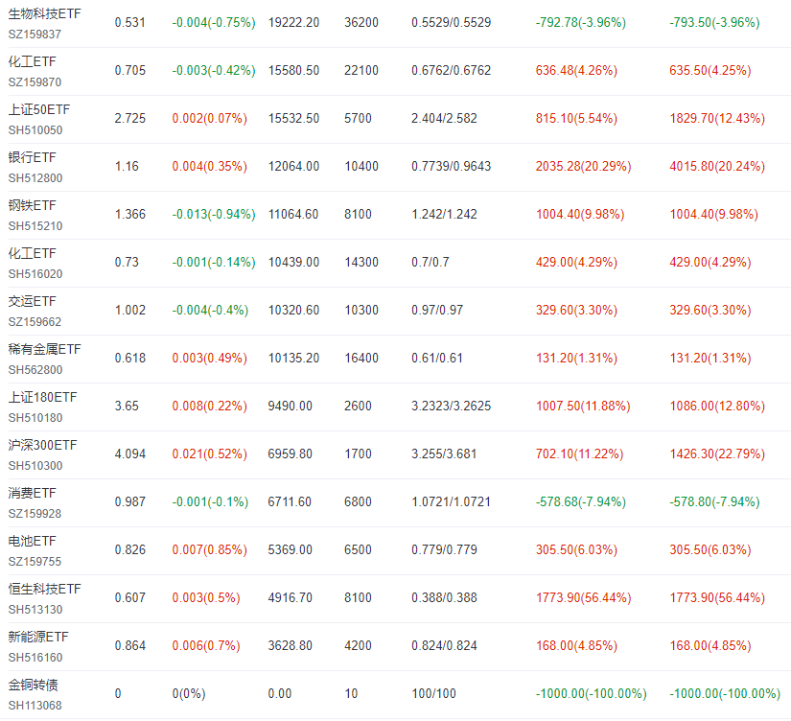This screenshot has height=721, width=791.
Task: Open 钢铁ETF fund name
Action: coord(33,205)
